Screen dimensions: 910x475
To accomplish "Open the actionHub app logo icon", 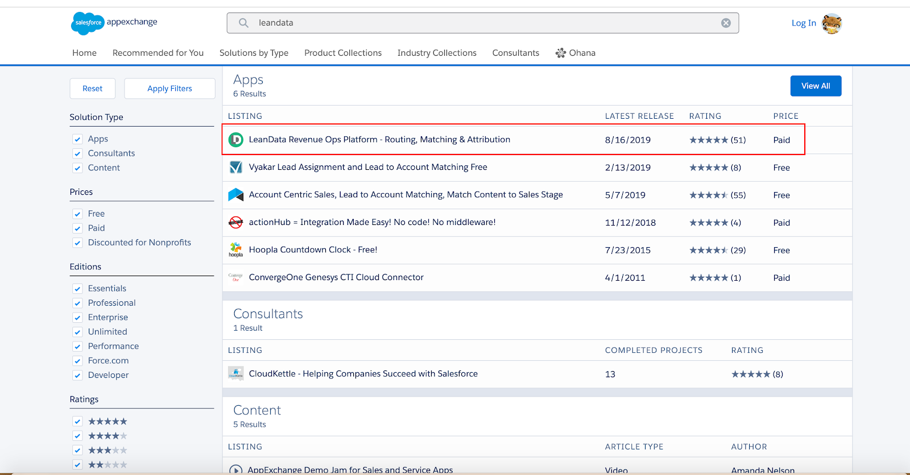I will point(235,222).
